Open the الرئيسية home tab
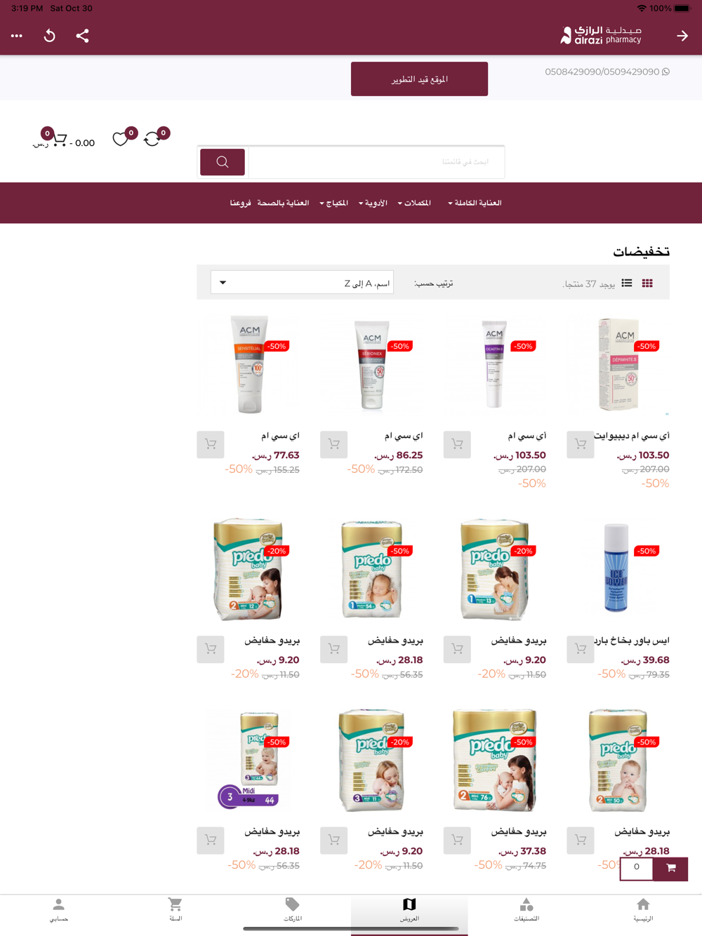Viewport: 702px width, 936px height. tap(643, 909)
